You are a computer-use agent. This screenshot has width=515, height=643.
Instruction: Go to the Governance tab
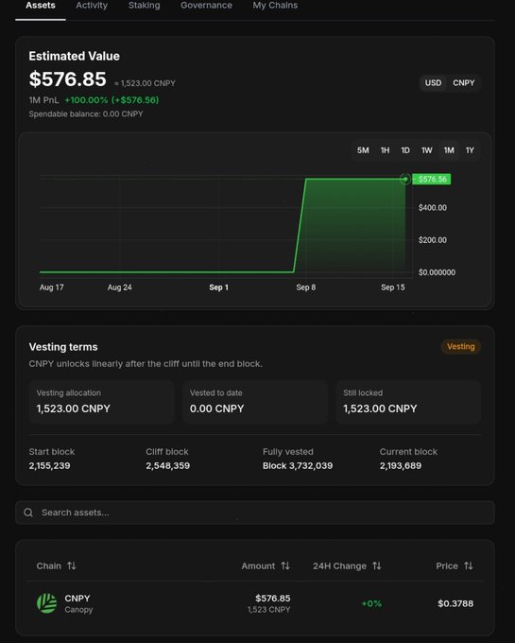[x=207, y=6]
